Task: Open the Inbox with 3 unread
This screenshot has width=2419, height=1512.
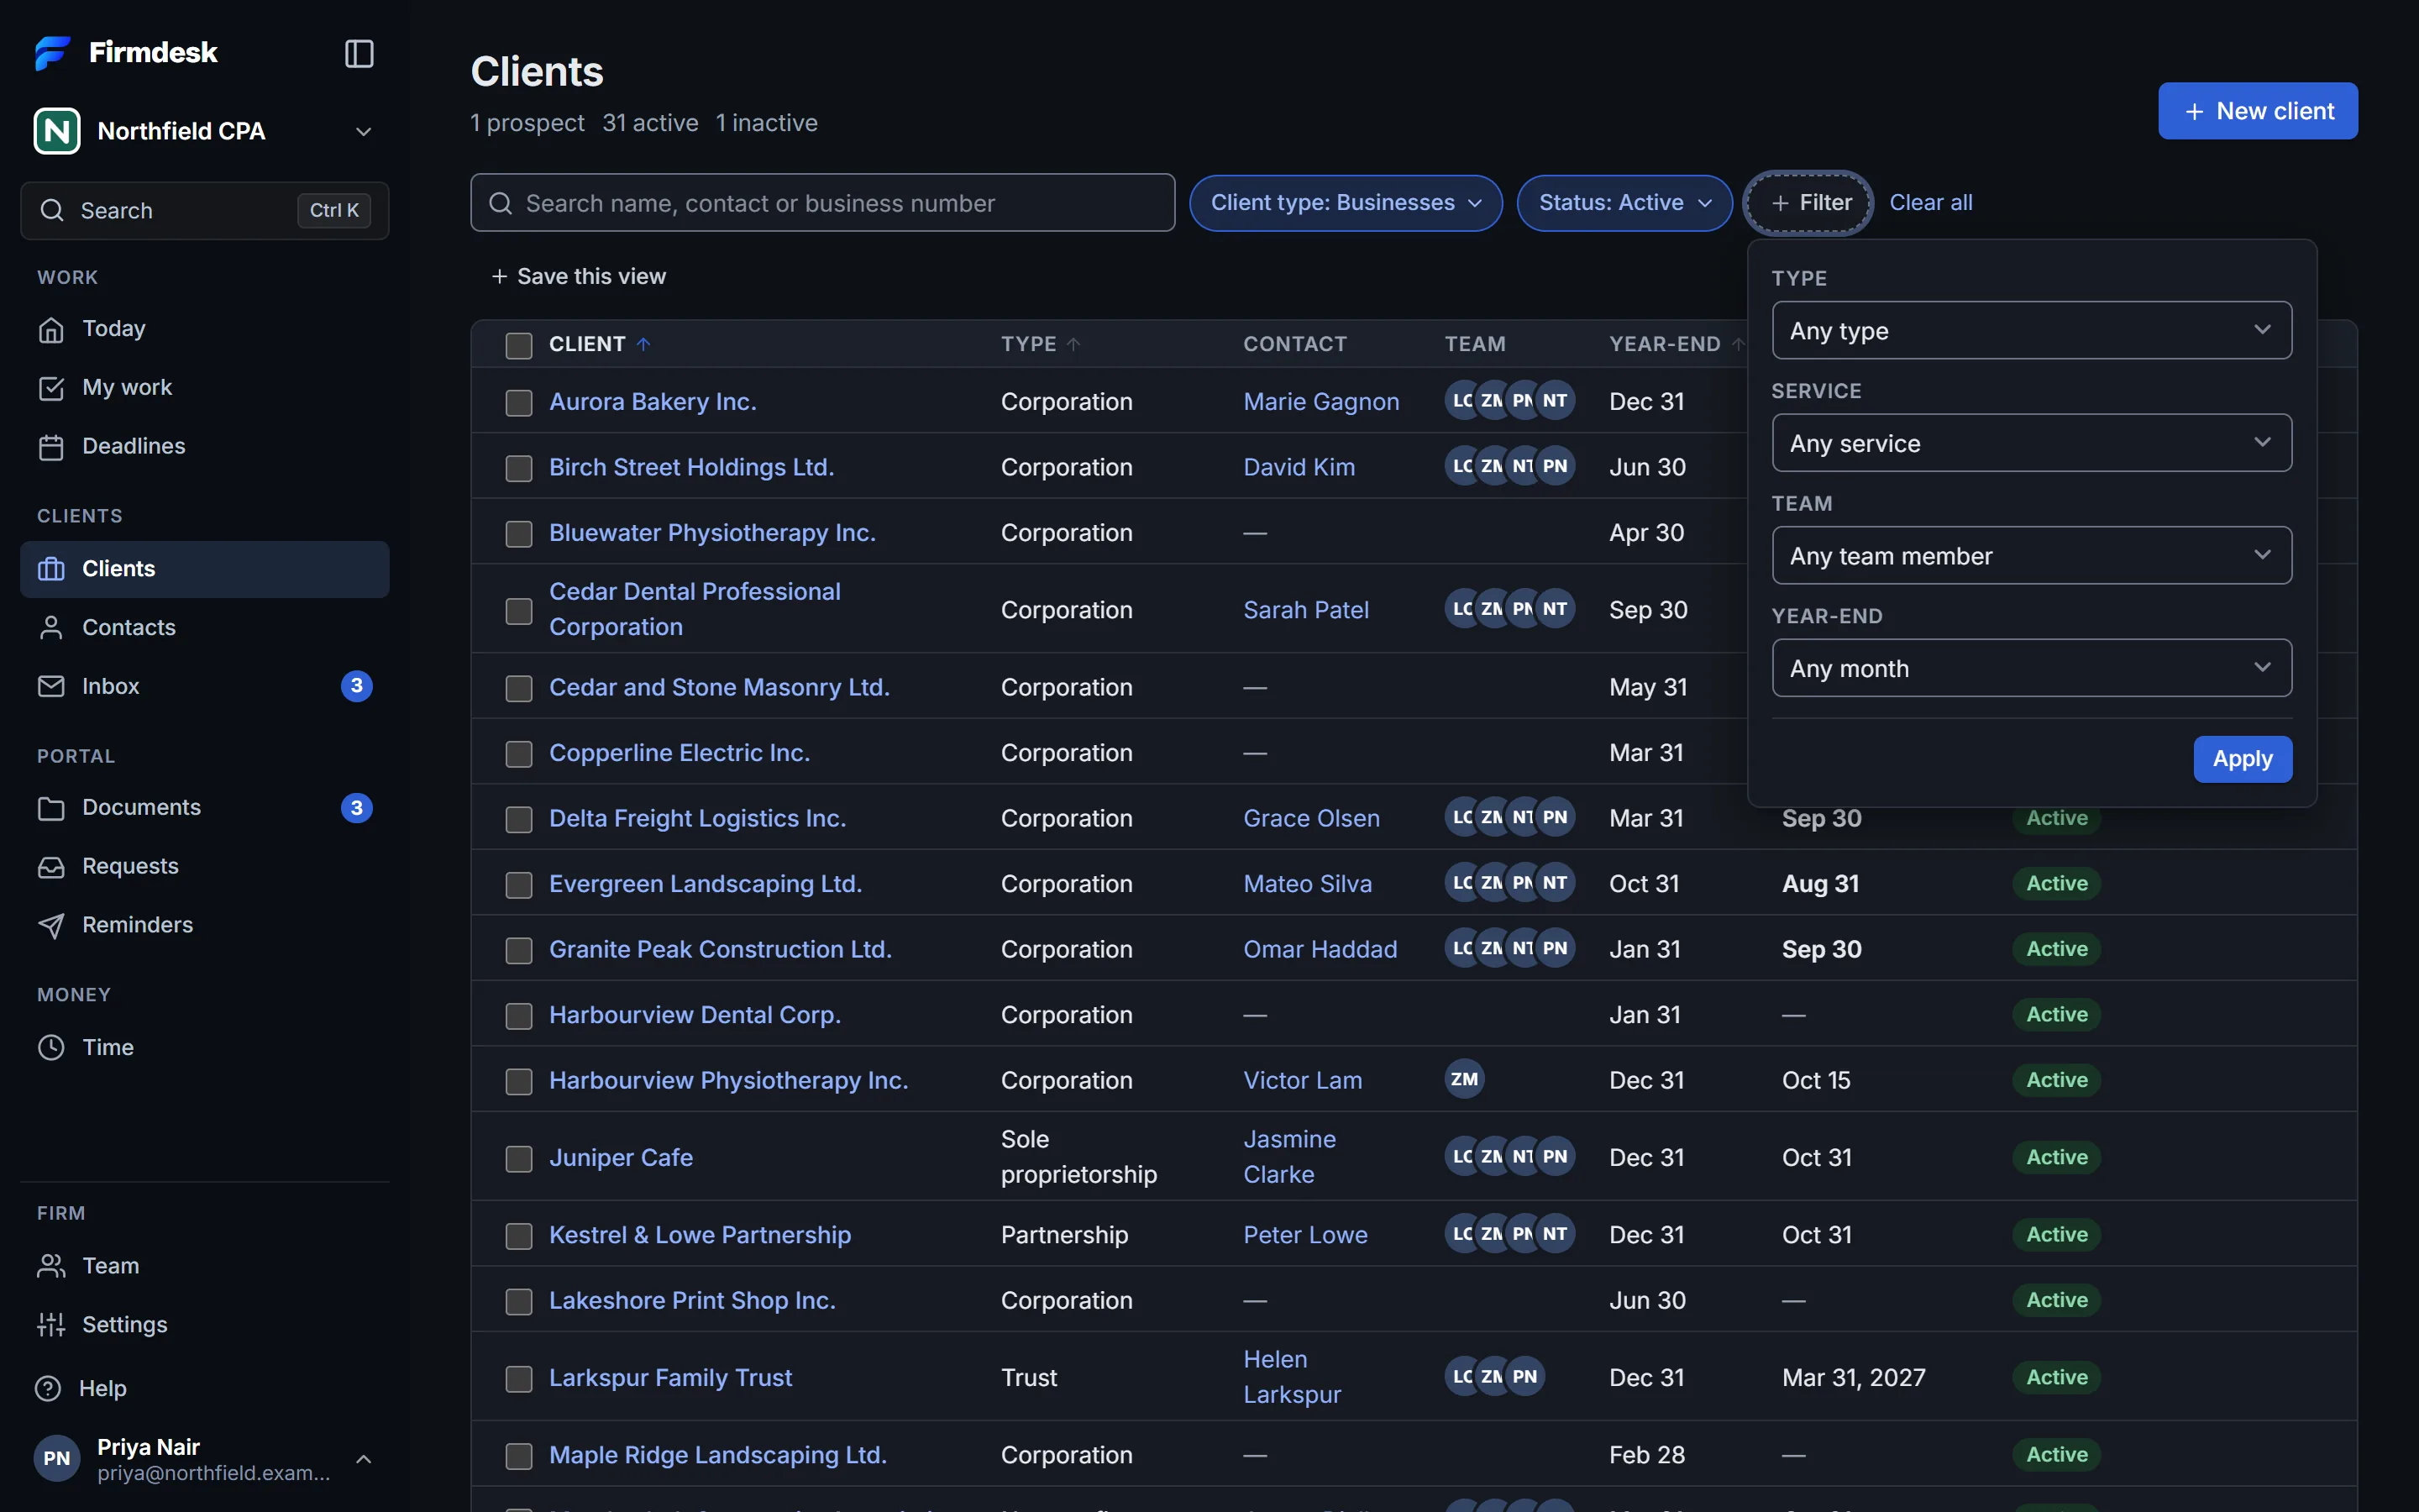Action: 205,686
